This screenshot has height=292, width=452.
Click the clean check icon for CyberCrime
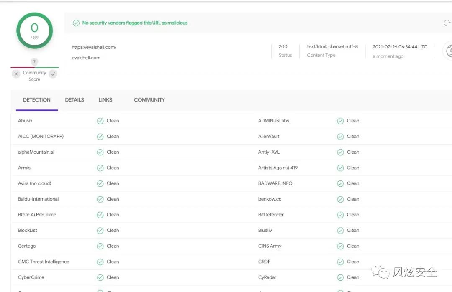coord(100,277)
